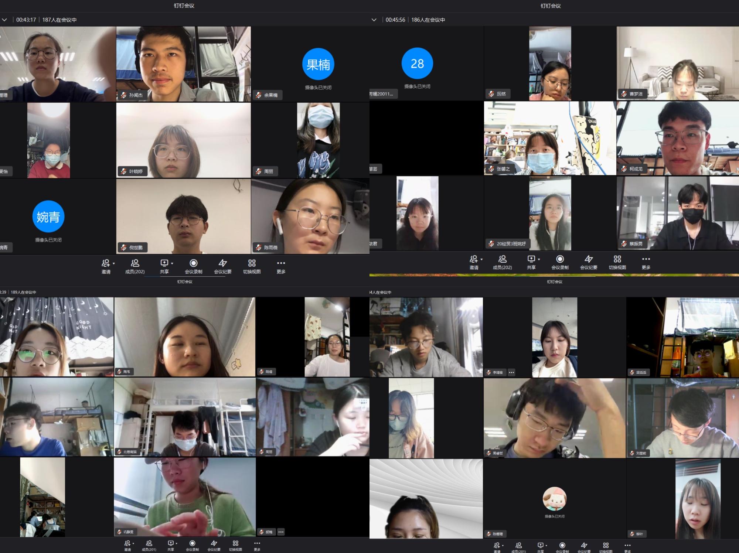Toggle muted microphone icon beside 柯成龙
Screen dimensions: 739x553
click(x=624, y=169)
